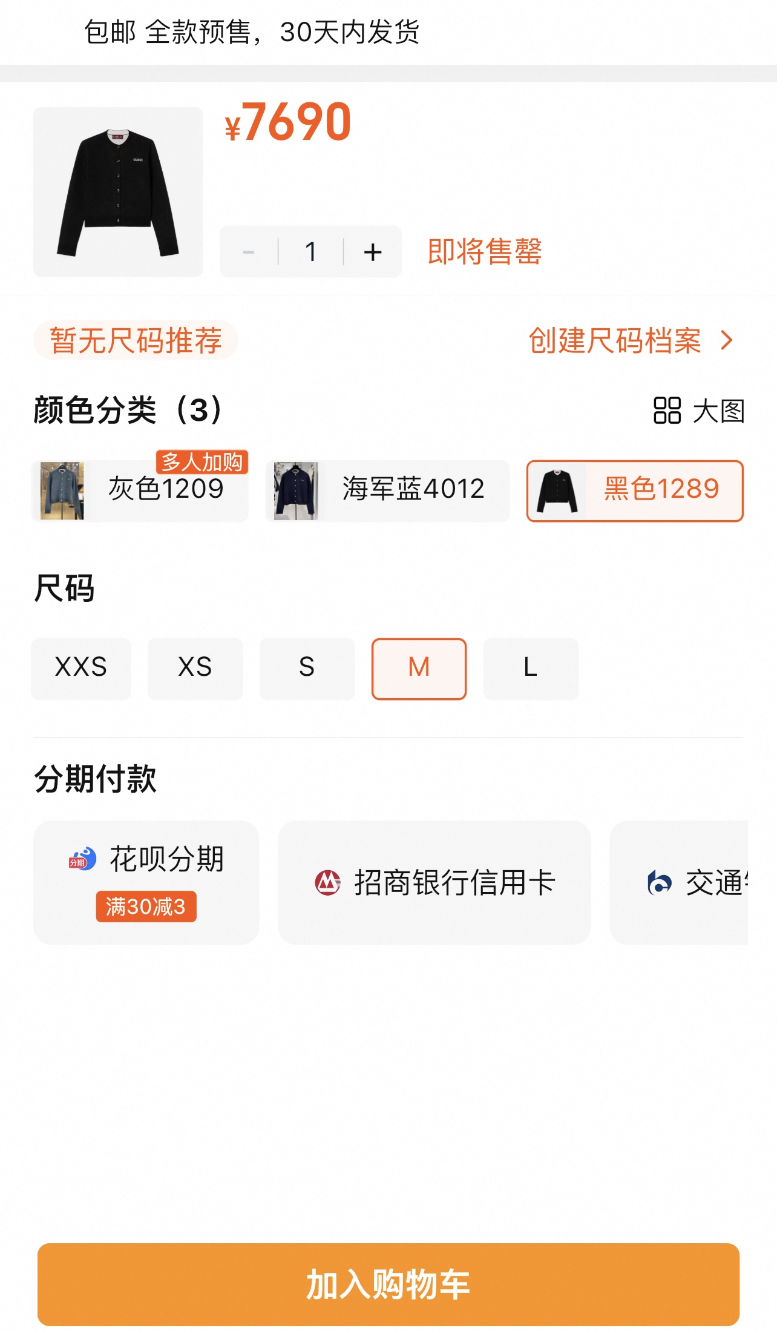Increase quantity with the plus button
This screenshot has height=1331, width=777.
[x=373, y=252]
